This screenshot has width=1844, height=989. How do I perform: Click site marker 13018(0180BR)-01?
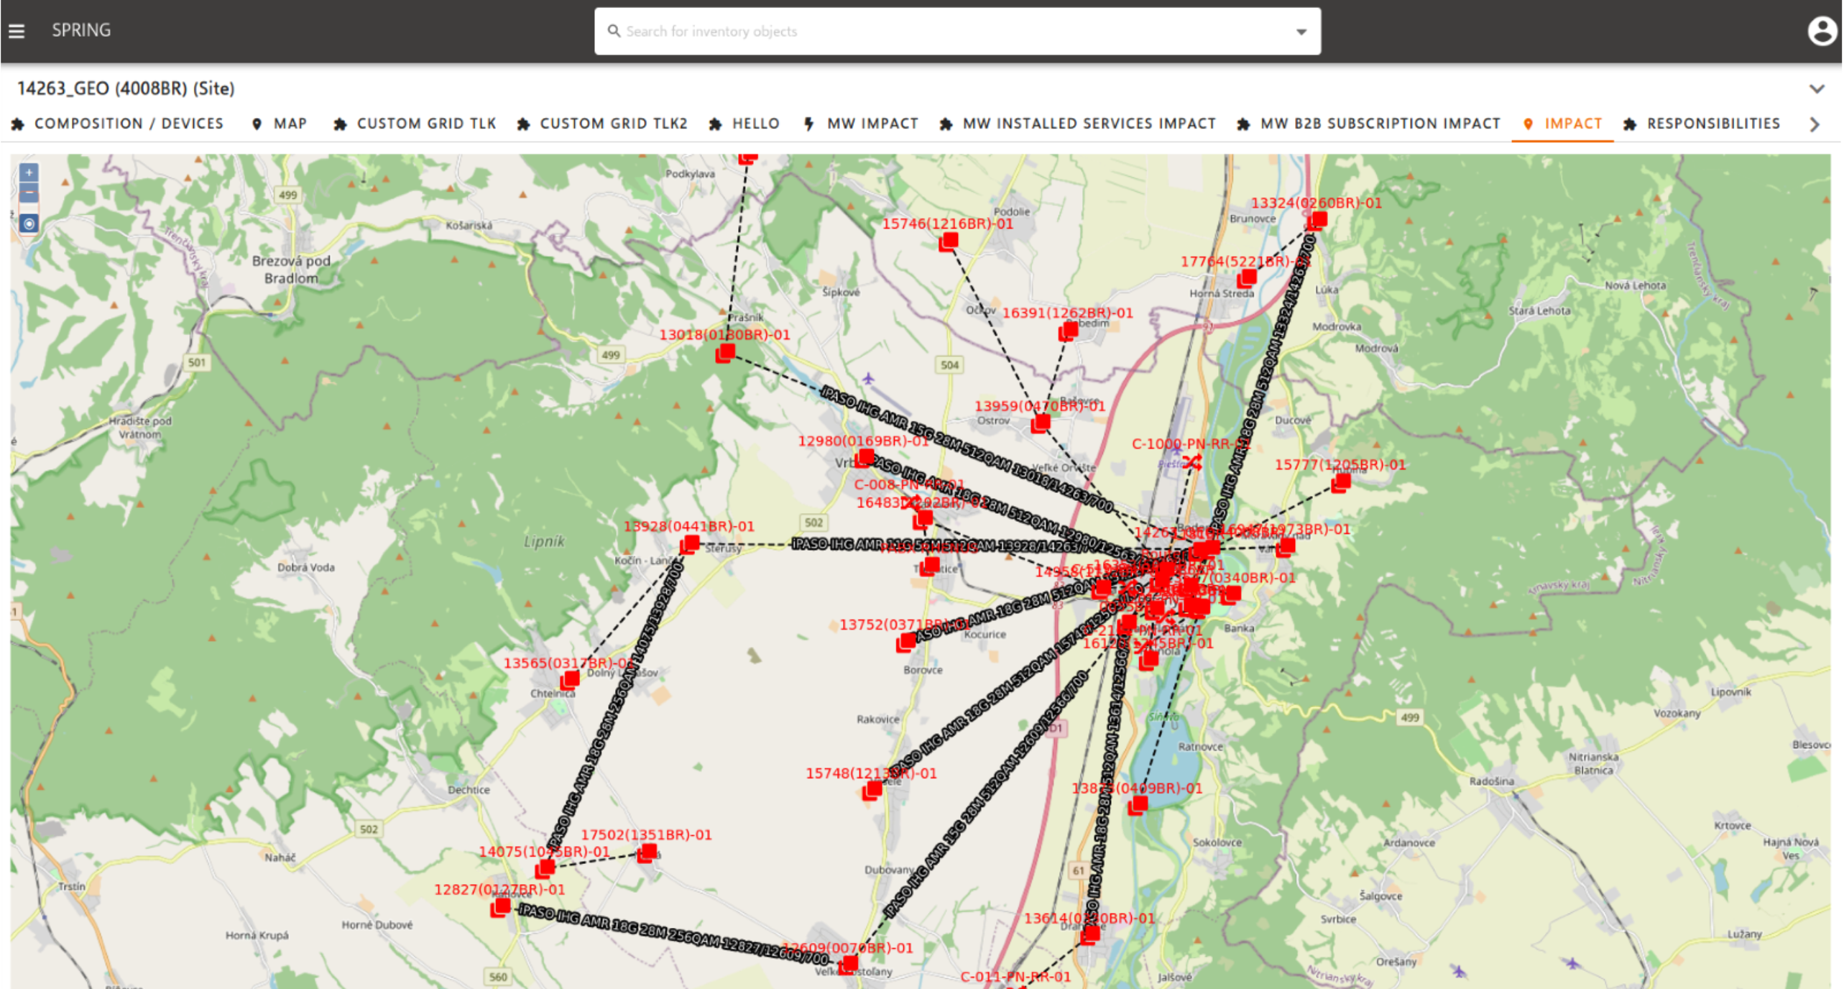click(726, 353)
